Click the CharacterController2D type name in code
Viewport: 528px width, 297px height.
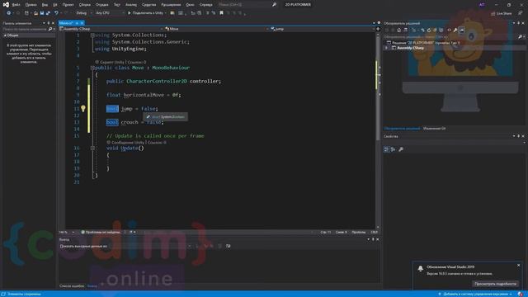(x=157, y=81)
